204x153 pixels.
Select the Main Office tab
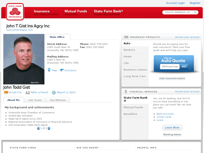pyautogui.click(x=58, y=37)
